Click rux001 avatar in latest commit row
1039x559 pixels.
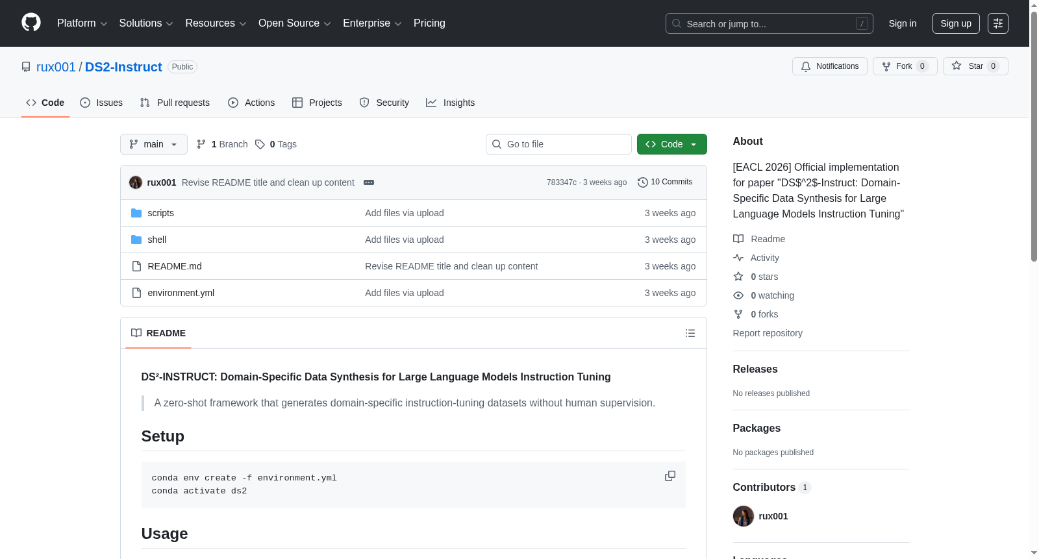(x=136, y=182)
